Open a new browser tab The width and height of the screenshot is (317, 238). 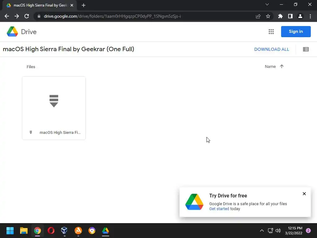[84, 5]
